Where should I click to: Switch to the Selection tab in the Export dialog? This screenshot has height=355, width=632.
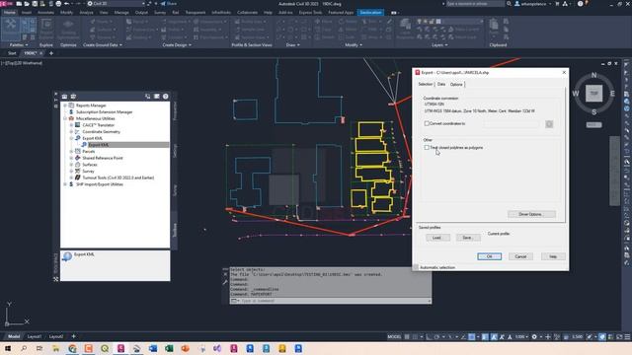[x=426, y=84]
